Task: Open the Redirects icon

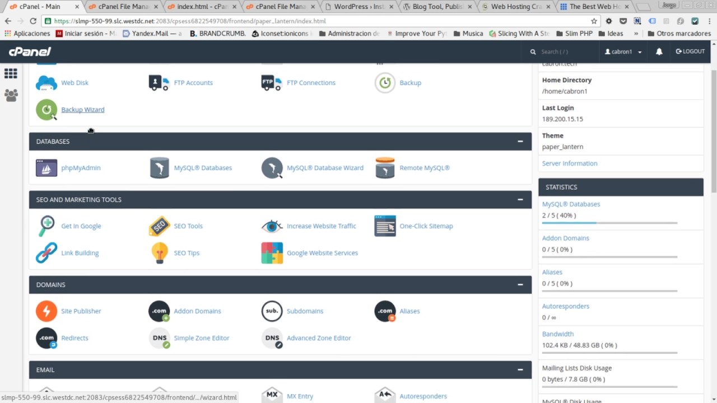Action: tap(46, 338)
